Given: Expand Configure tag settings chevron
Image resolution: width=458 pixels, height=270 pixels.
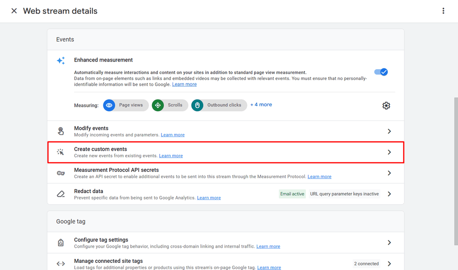Looking at the screenshot, I should pos(389,243).
